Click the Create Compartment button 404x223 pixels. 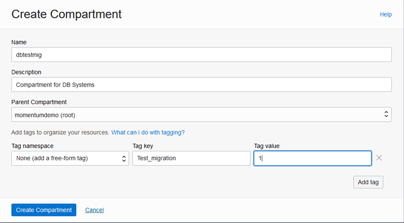pos(44,210)
